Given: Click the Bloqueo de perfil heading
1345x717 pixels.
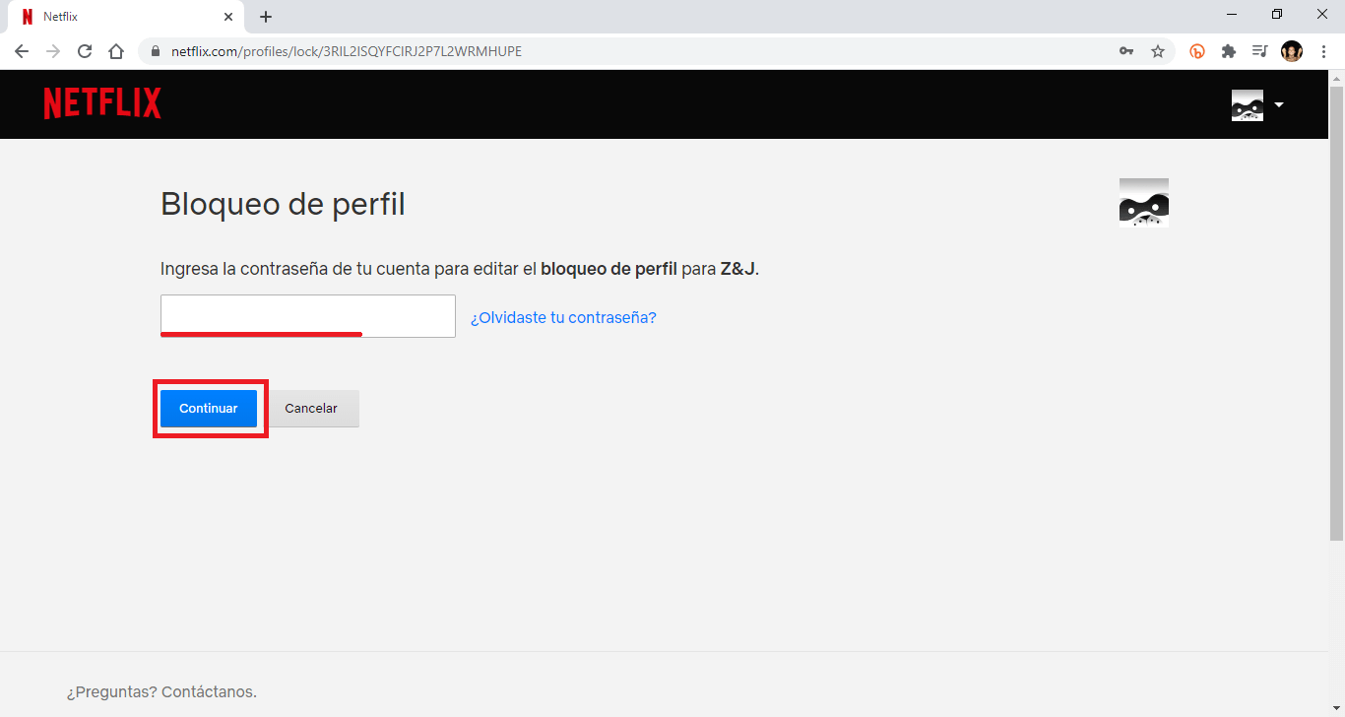Looking at the screenshot, I should 283,204.
